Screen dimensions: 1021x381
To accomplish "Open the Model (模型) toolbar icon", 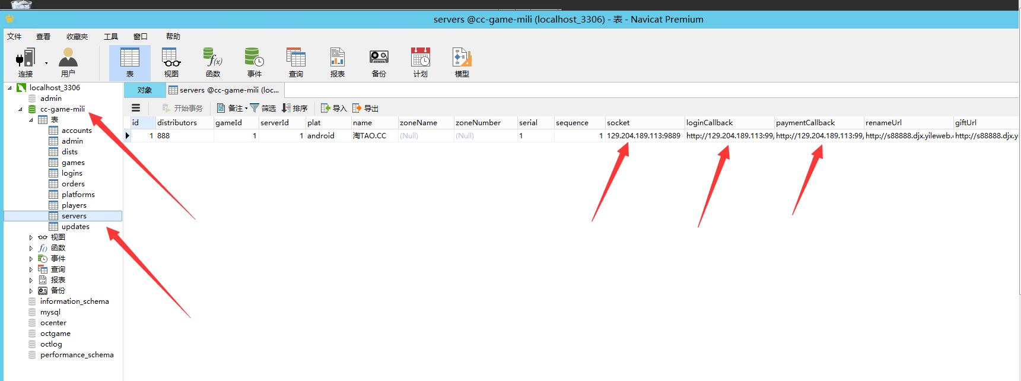I will [x=462, y=62].
